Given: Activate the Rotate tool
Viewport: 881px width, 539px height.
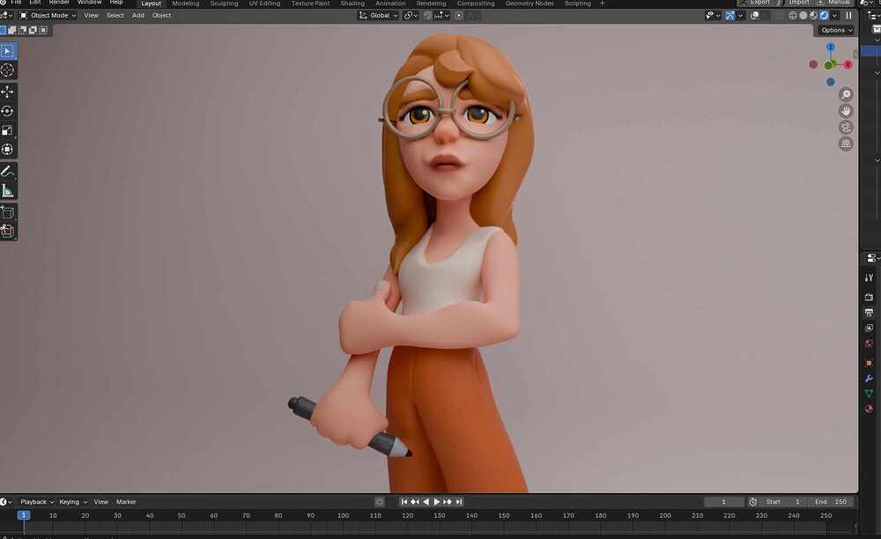Looking at the screenshot, I should (8, 111).
